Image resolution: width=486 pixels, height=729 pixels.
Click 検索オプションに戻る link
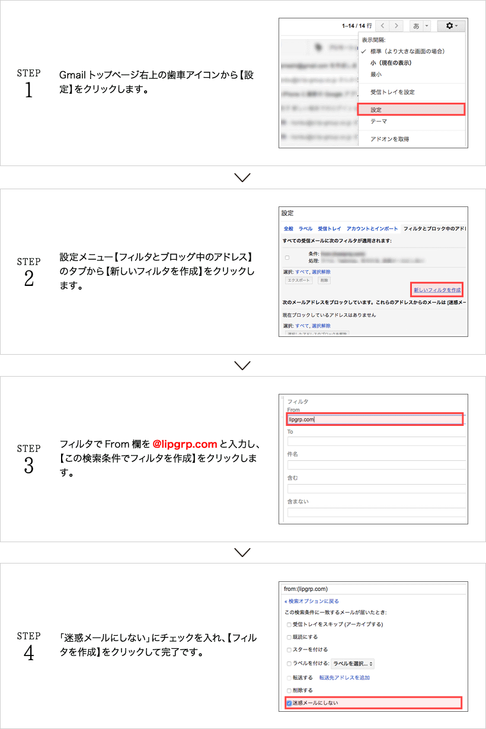click(x=312, y=601)
